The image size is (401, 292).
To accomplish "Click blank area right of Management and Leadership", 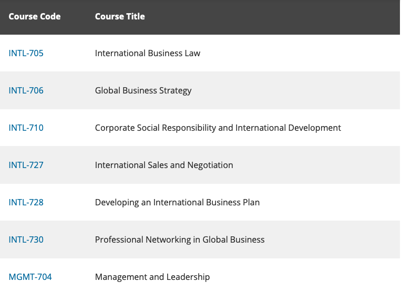I will 305,277.
